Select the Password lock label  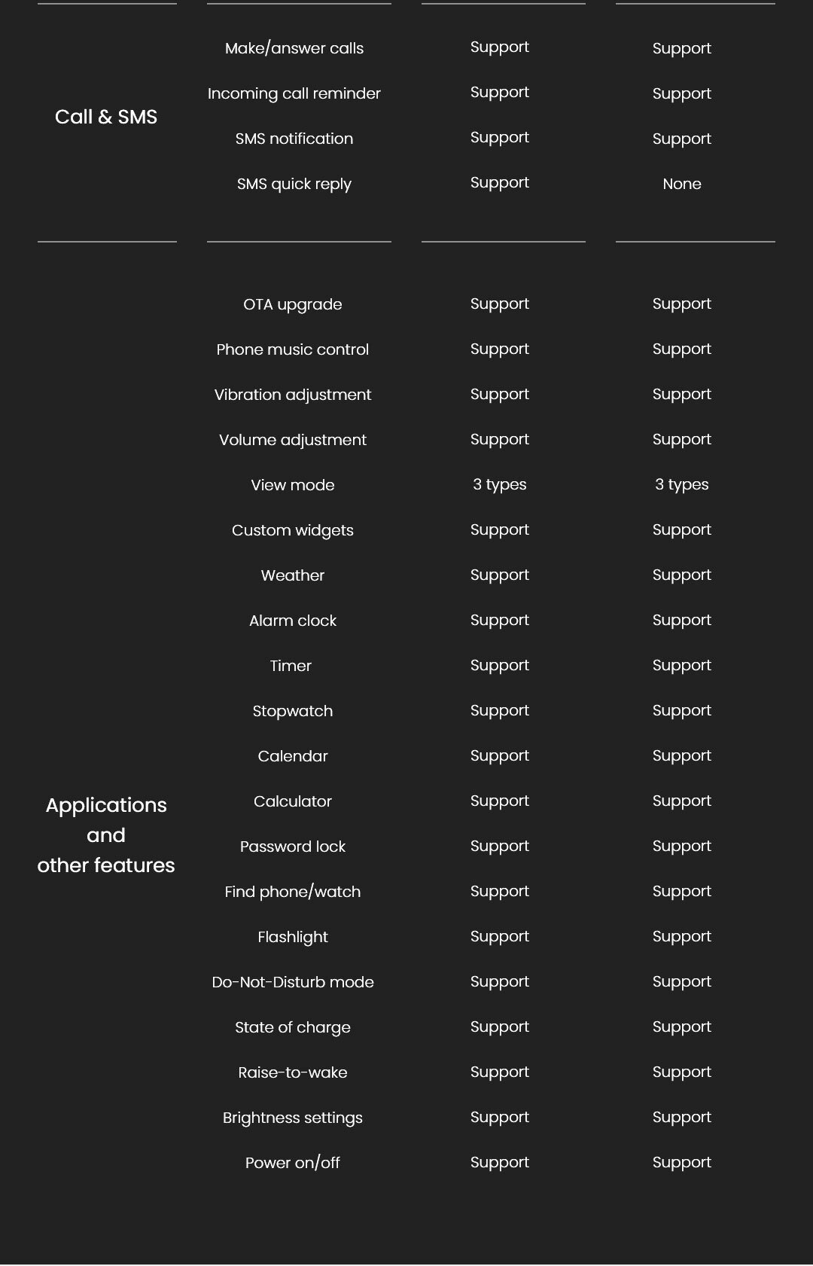[x=293, y=847]
